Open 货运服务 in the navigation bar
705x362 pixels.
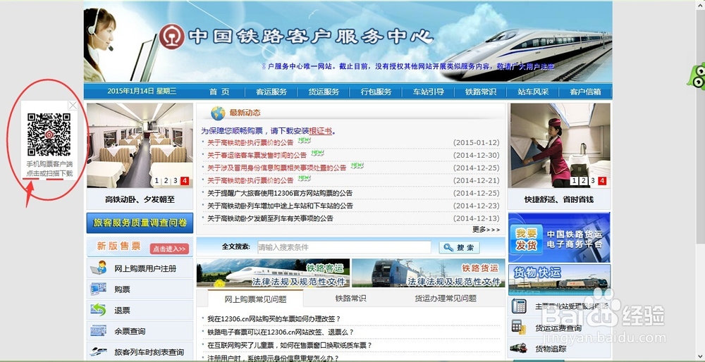click(x=324, y=92)
